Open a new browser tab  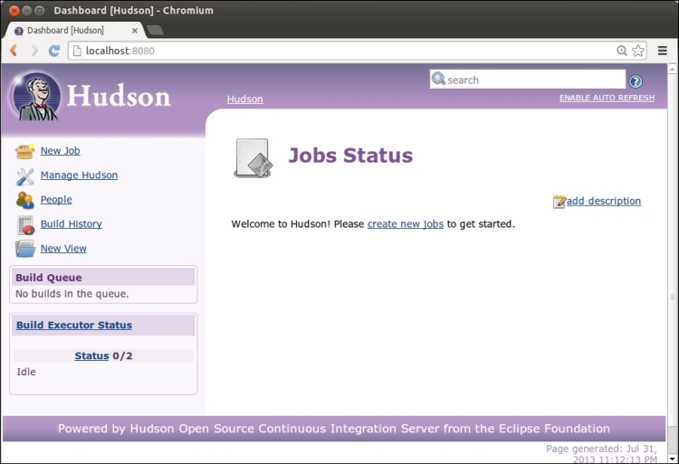(155, 30)
